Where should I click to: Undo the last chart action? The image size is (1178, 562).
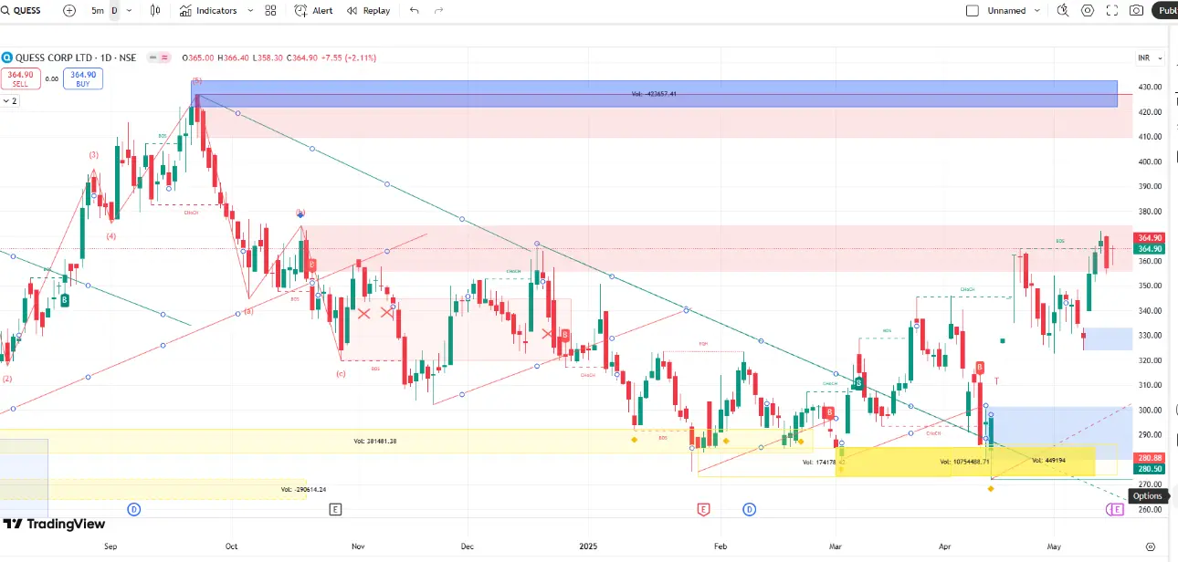(415, 11)
